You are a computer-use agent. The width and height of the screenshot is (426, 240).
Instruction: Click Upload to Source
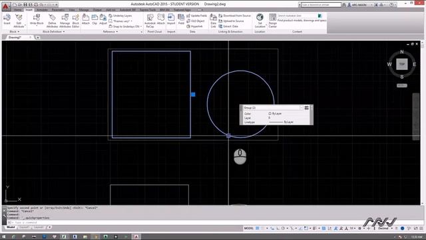(x=231, y=21)
